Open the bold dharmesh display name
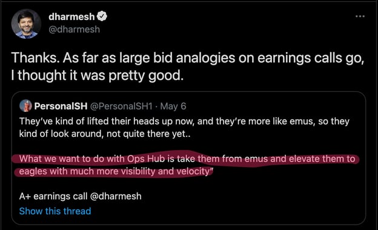Viewport: 378px width, 230px height. tap(71, 16)
